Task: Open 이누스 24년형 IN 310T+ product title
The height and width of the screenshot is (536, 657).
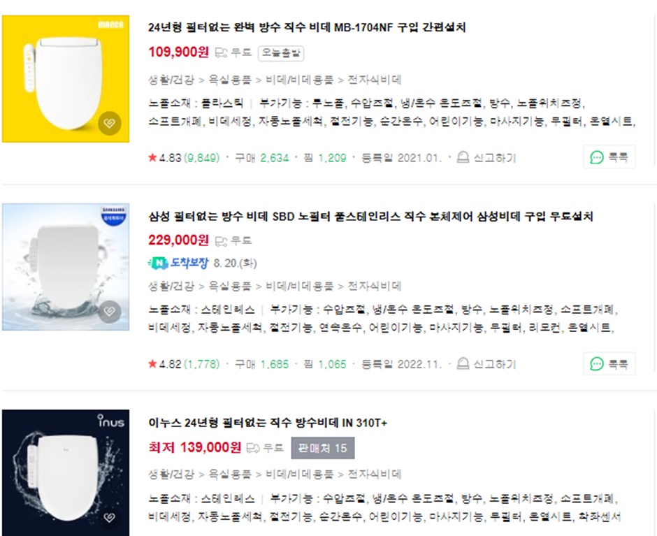Action: tap(268, 422)
